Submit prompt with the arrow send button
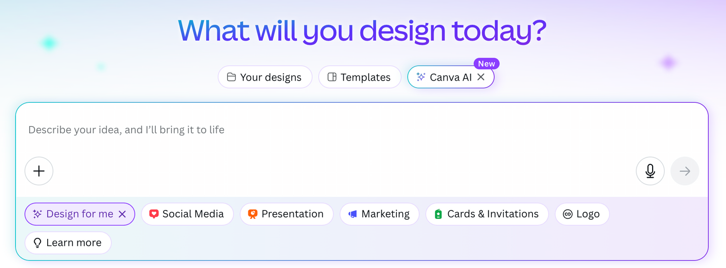 685,171
